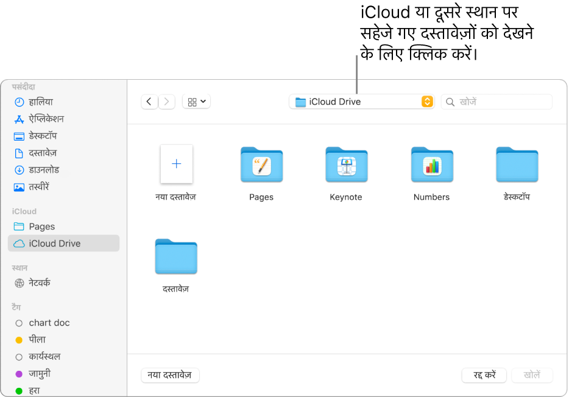Click the grid view icon

pyautogui.click(x=193, y=102)
